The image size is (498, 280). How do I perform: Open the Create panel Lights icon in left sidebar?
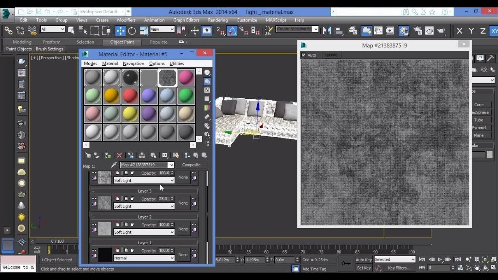click(x=21, y=110)
